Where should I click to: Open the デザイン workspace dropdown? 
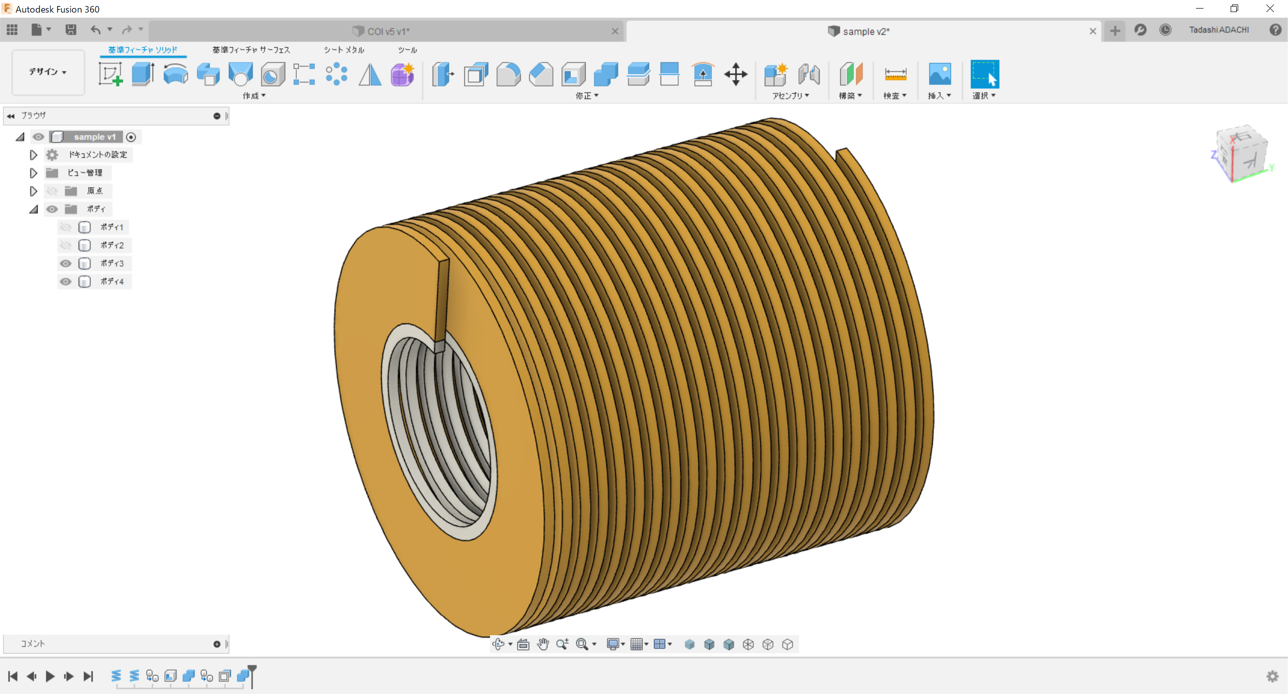point(48,72)
